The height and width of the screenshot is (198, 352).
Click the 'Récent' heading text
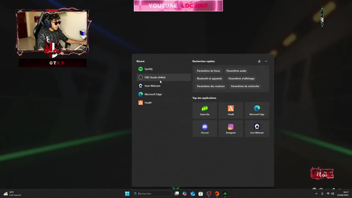(140, 61)
